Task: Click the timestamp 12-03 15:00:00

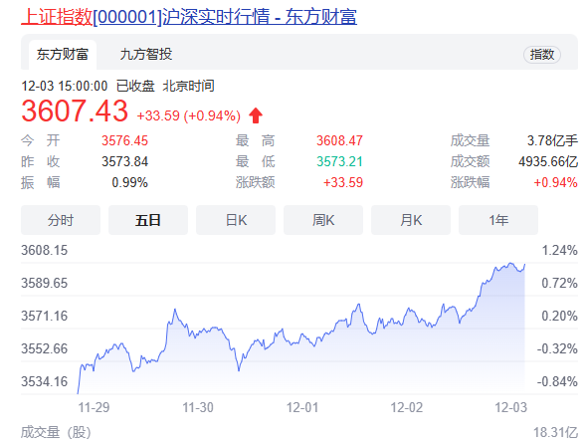Action: 65,87
